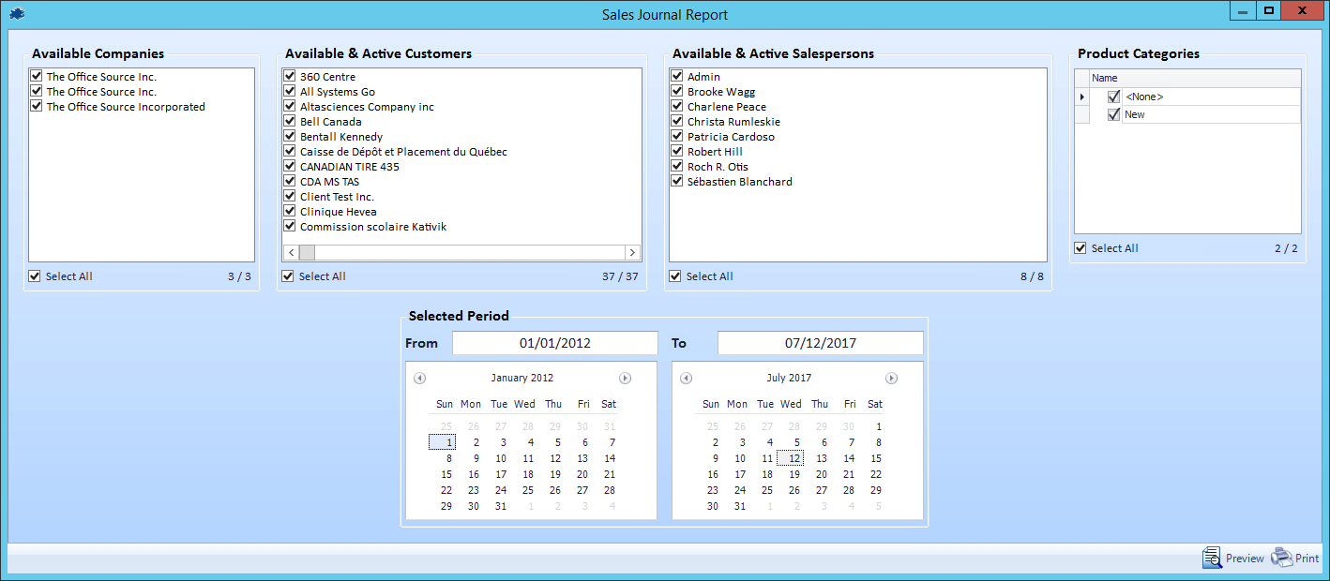Go to next month in To calendar
Screen dimensions: 1330x581
(x=891, y=379)
